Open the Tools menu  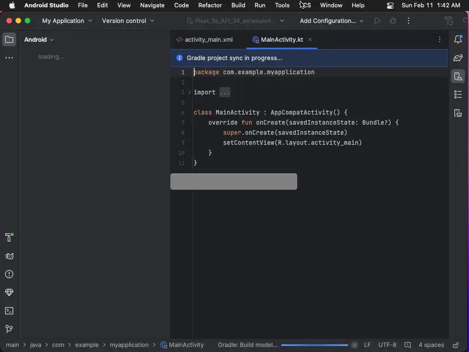pyautogui.click(x=282, y=5)
